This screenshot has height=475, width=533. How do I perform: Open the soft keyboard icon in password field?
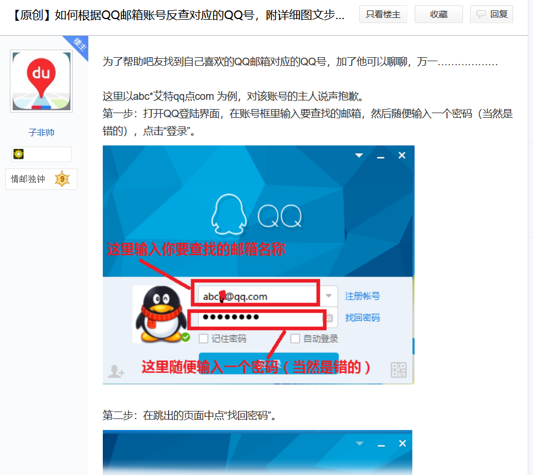pos(330,317)
